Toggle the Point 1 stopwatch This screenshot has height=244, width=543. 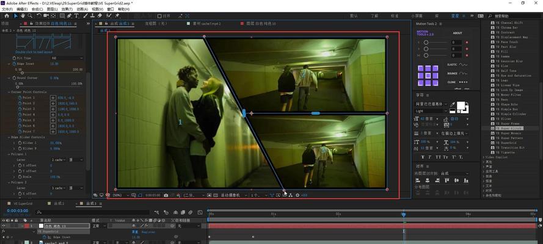(20, 98)
